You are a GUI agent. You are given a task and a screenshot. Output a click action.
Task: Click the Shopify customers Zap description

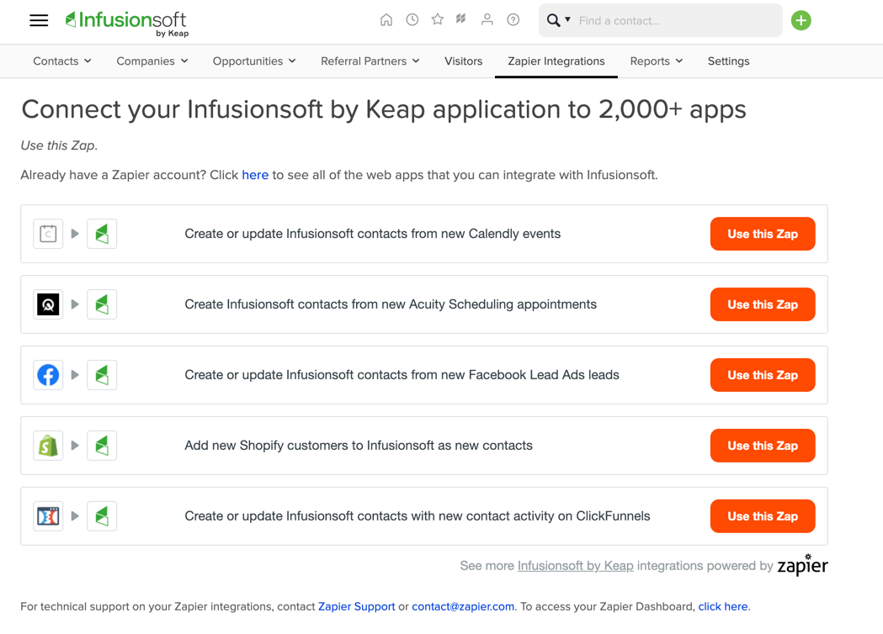(x=359, y=446)
